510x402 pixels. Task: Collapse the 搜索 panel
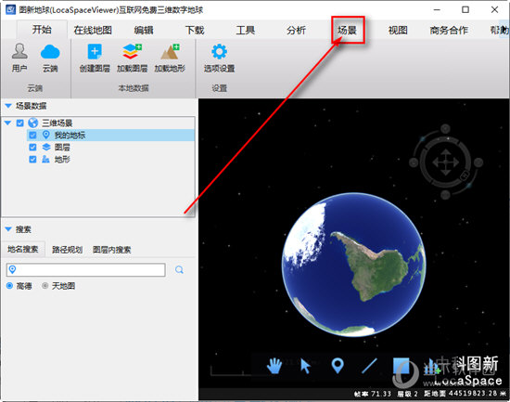coord(8,229)
